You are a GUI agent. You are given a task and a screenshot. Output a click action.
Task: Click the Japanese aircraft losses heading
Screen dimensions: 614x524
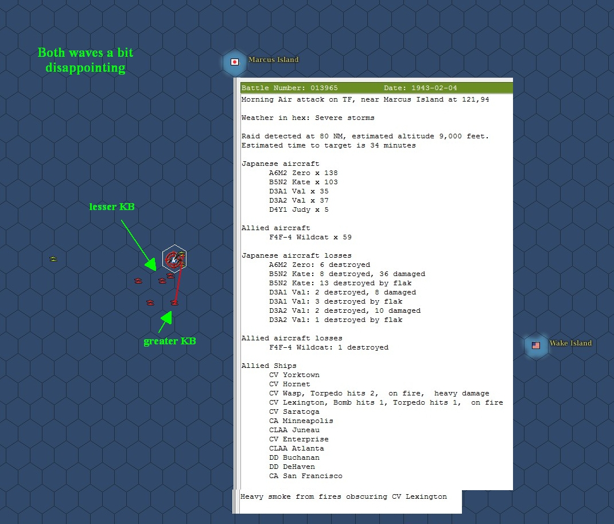[297, 256]
